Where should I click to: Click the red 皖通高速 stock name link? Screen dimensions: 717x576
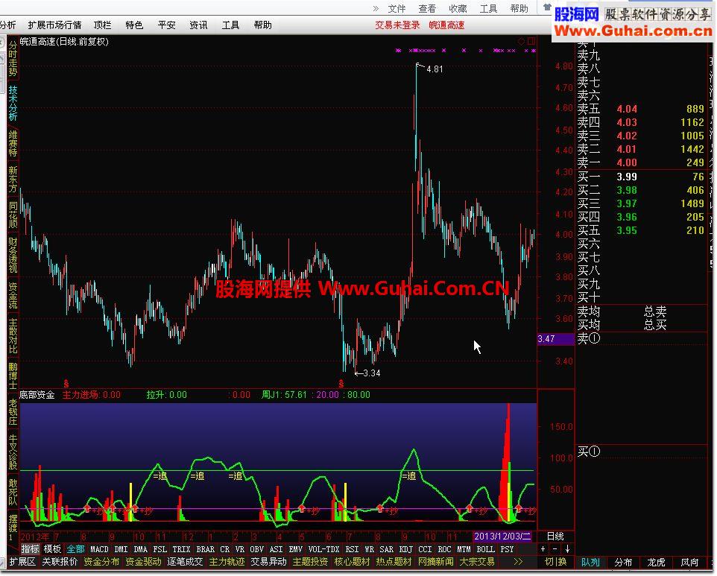pyautogui.click(x=446, y=25)
